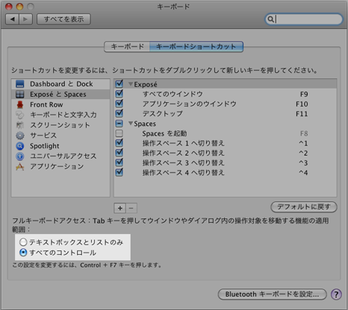Click the ^3 shortcut value

[x=303, y=163]
